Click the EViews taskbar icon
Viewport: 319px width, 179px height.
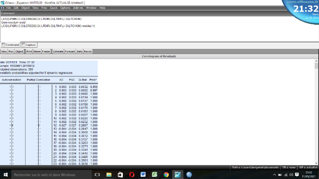point(177,175)
